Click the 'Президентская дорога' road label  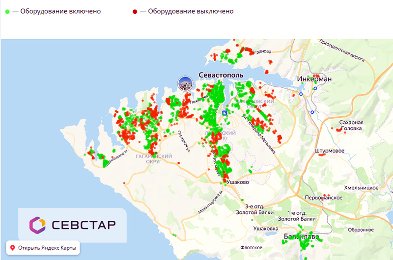point(342,51)
